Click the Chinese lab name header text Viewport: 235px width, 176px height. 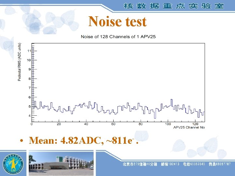coord(174,6)
